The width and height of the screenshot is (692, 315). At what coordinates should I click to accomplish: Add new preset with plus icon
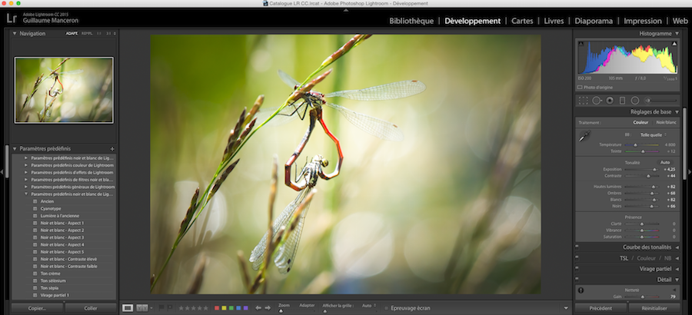pyautogui.click(x=112, y=149)
